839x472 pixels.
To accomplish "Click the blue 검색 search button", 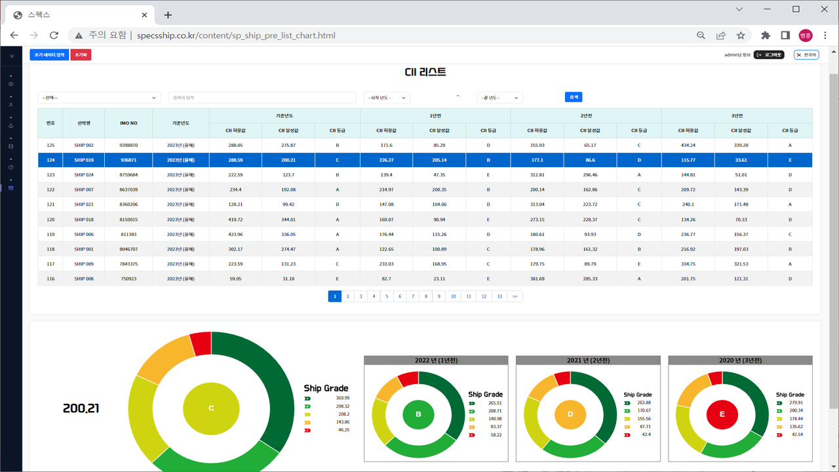I will point(574,97).
